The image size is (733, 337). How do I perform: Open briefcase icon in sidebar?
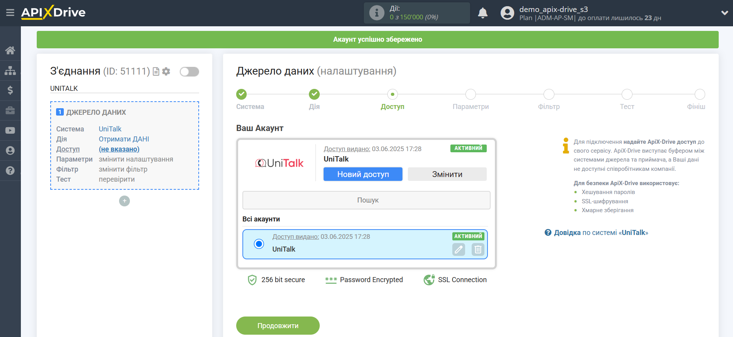pyautogui.click(x=10, y=111)
